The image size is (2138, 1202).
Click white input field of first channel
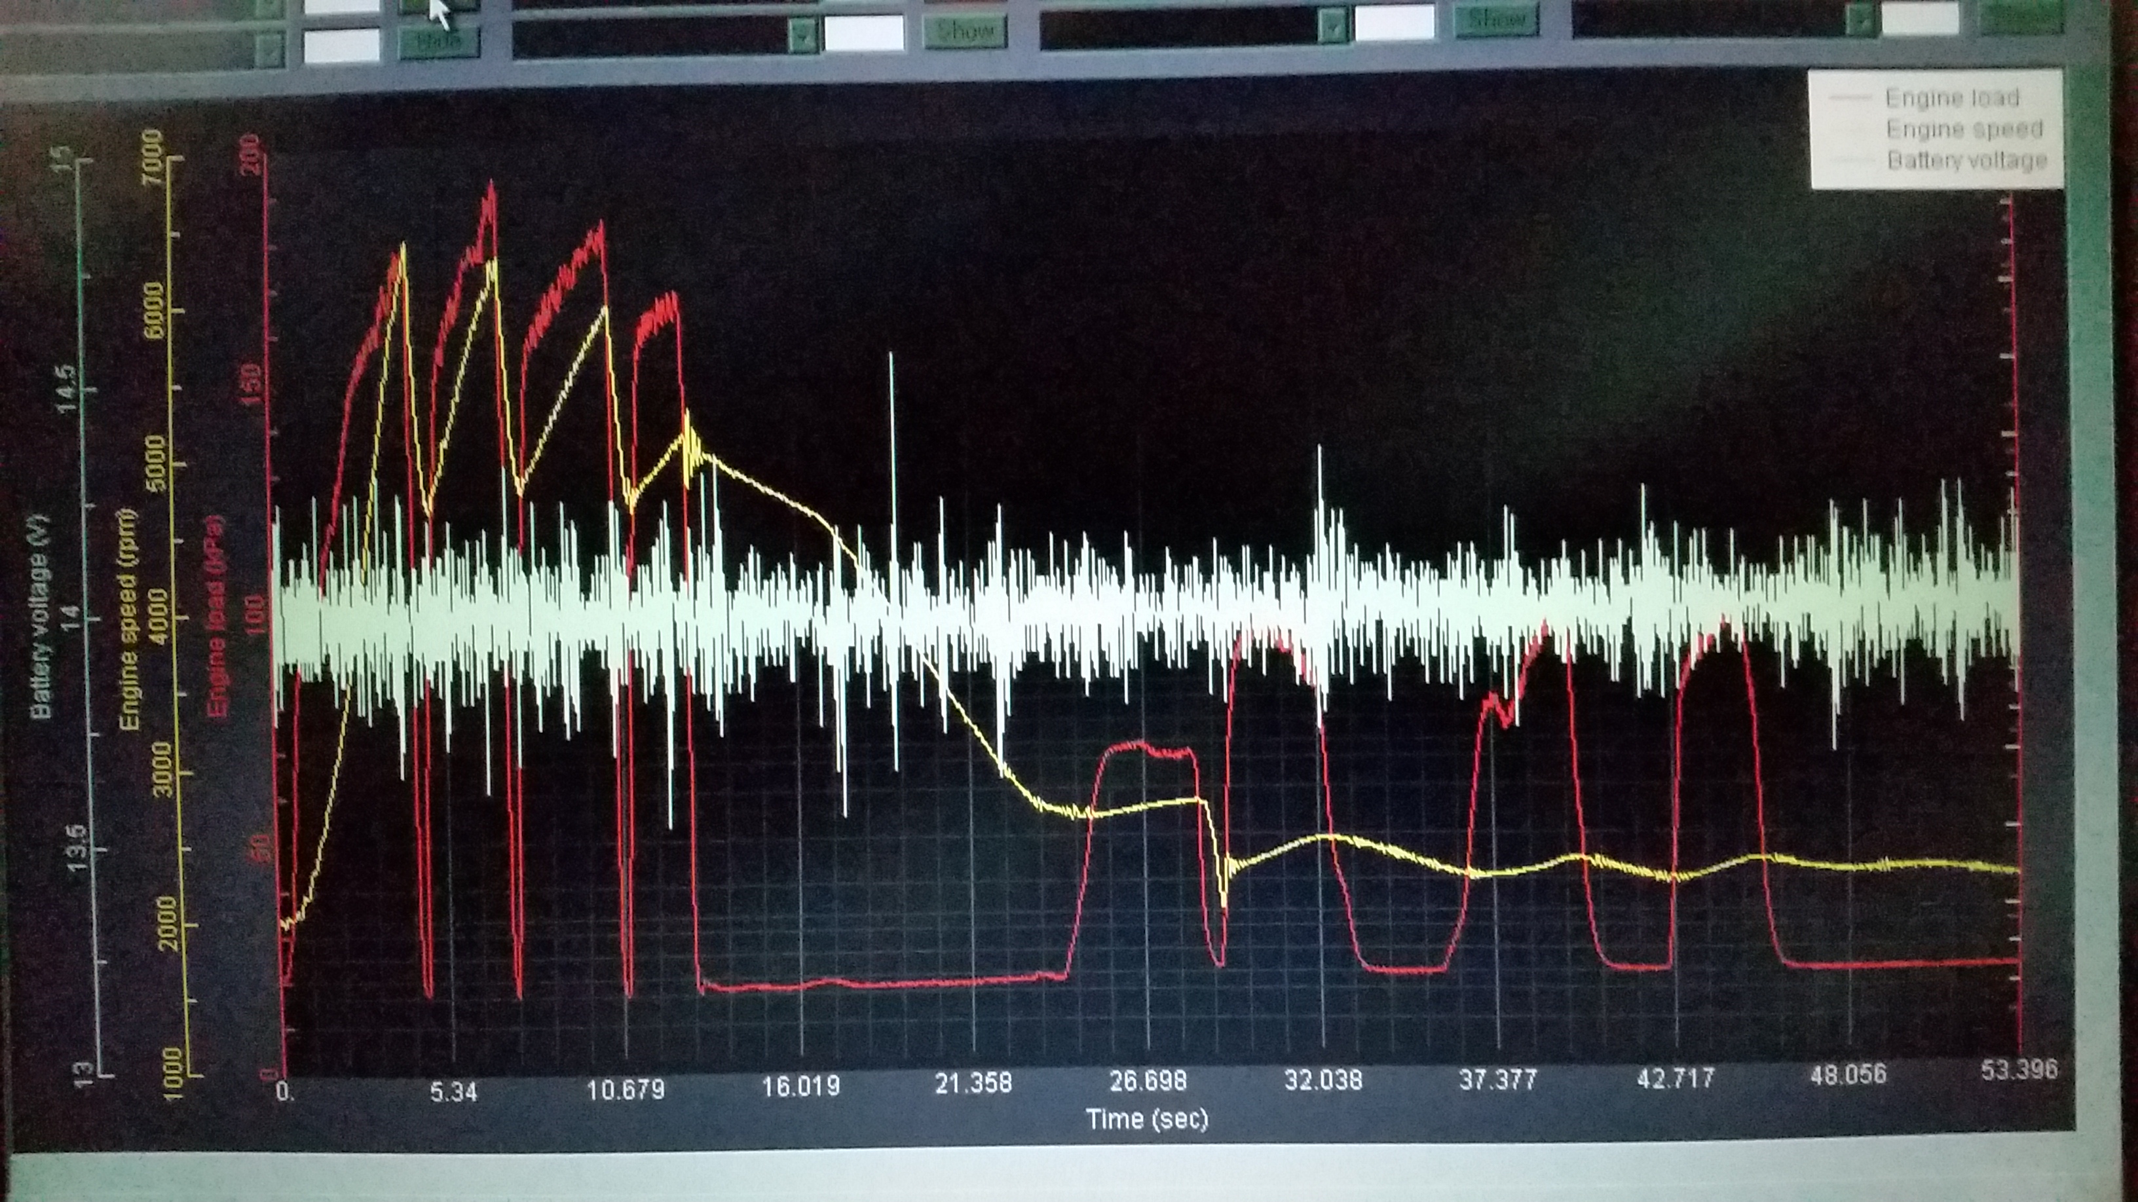click(x=341, y=46)
